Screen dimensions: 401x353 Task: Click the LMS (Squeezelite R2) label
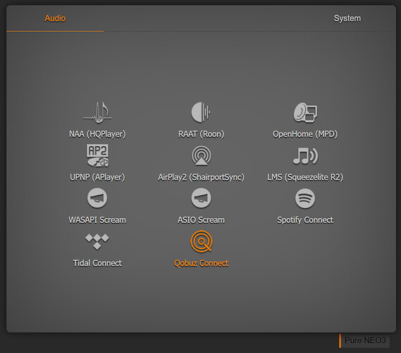(305, 177)
